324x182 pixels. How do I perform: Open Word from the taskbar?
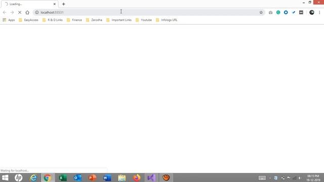107,177
